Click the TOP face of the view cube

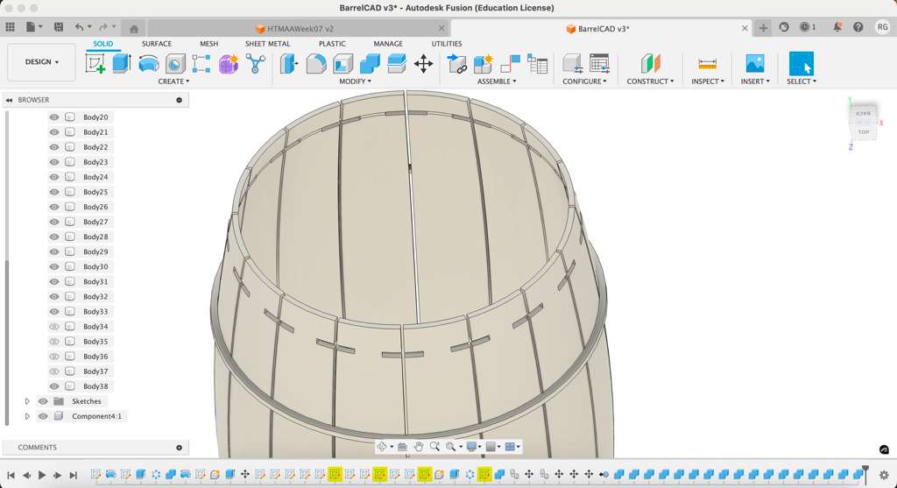tap(863, 132)
